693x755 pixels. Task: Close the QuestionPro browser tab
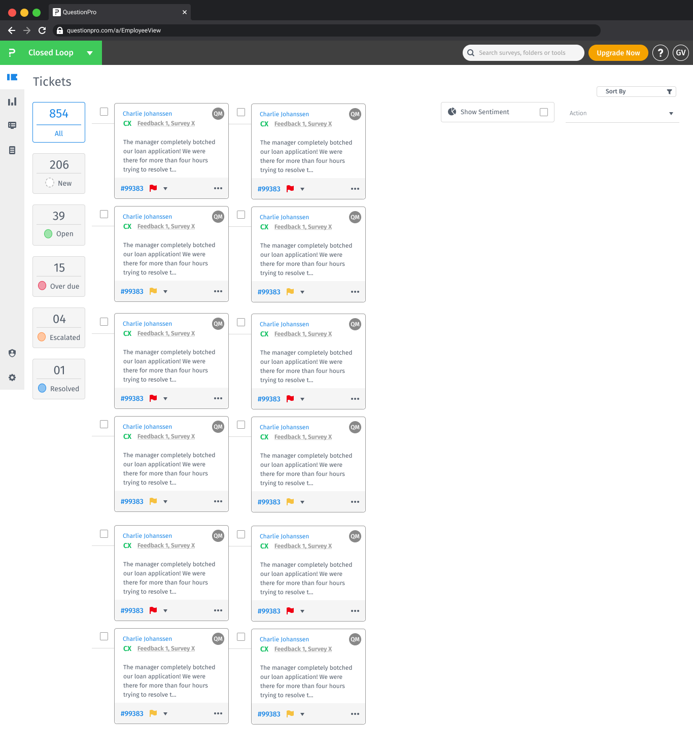tap(185, 12)
